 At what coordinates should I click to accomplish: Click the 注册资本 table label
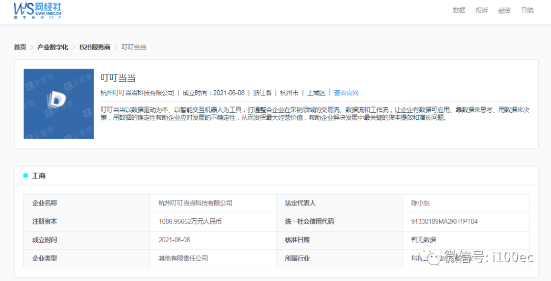(x=44, y=222)
